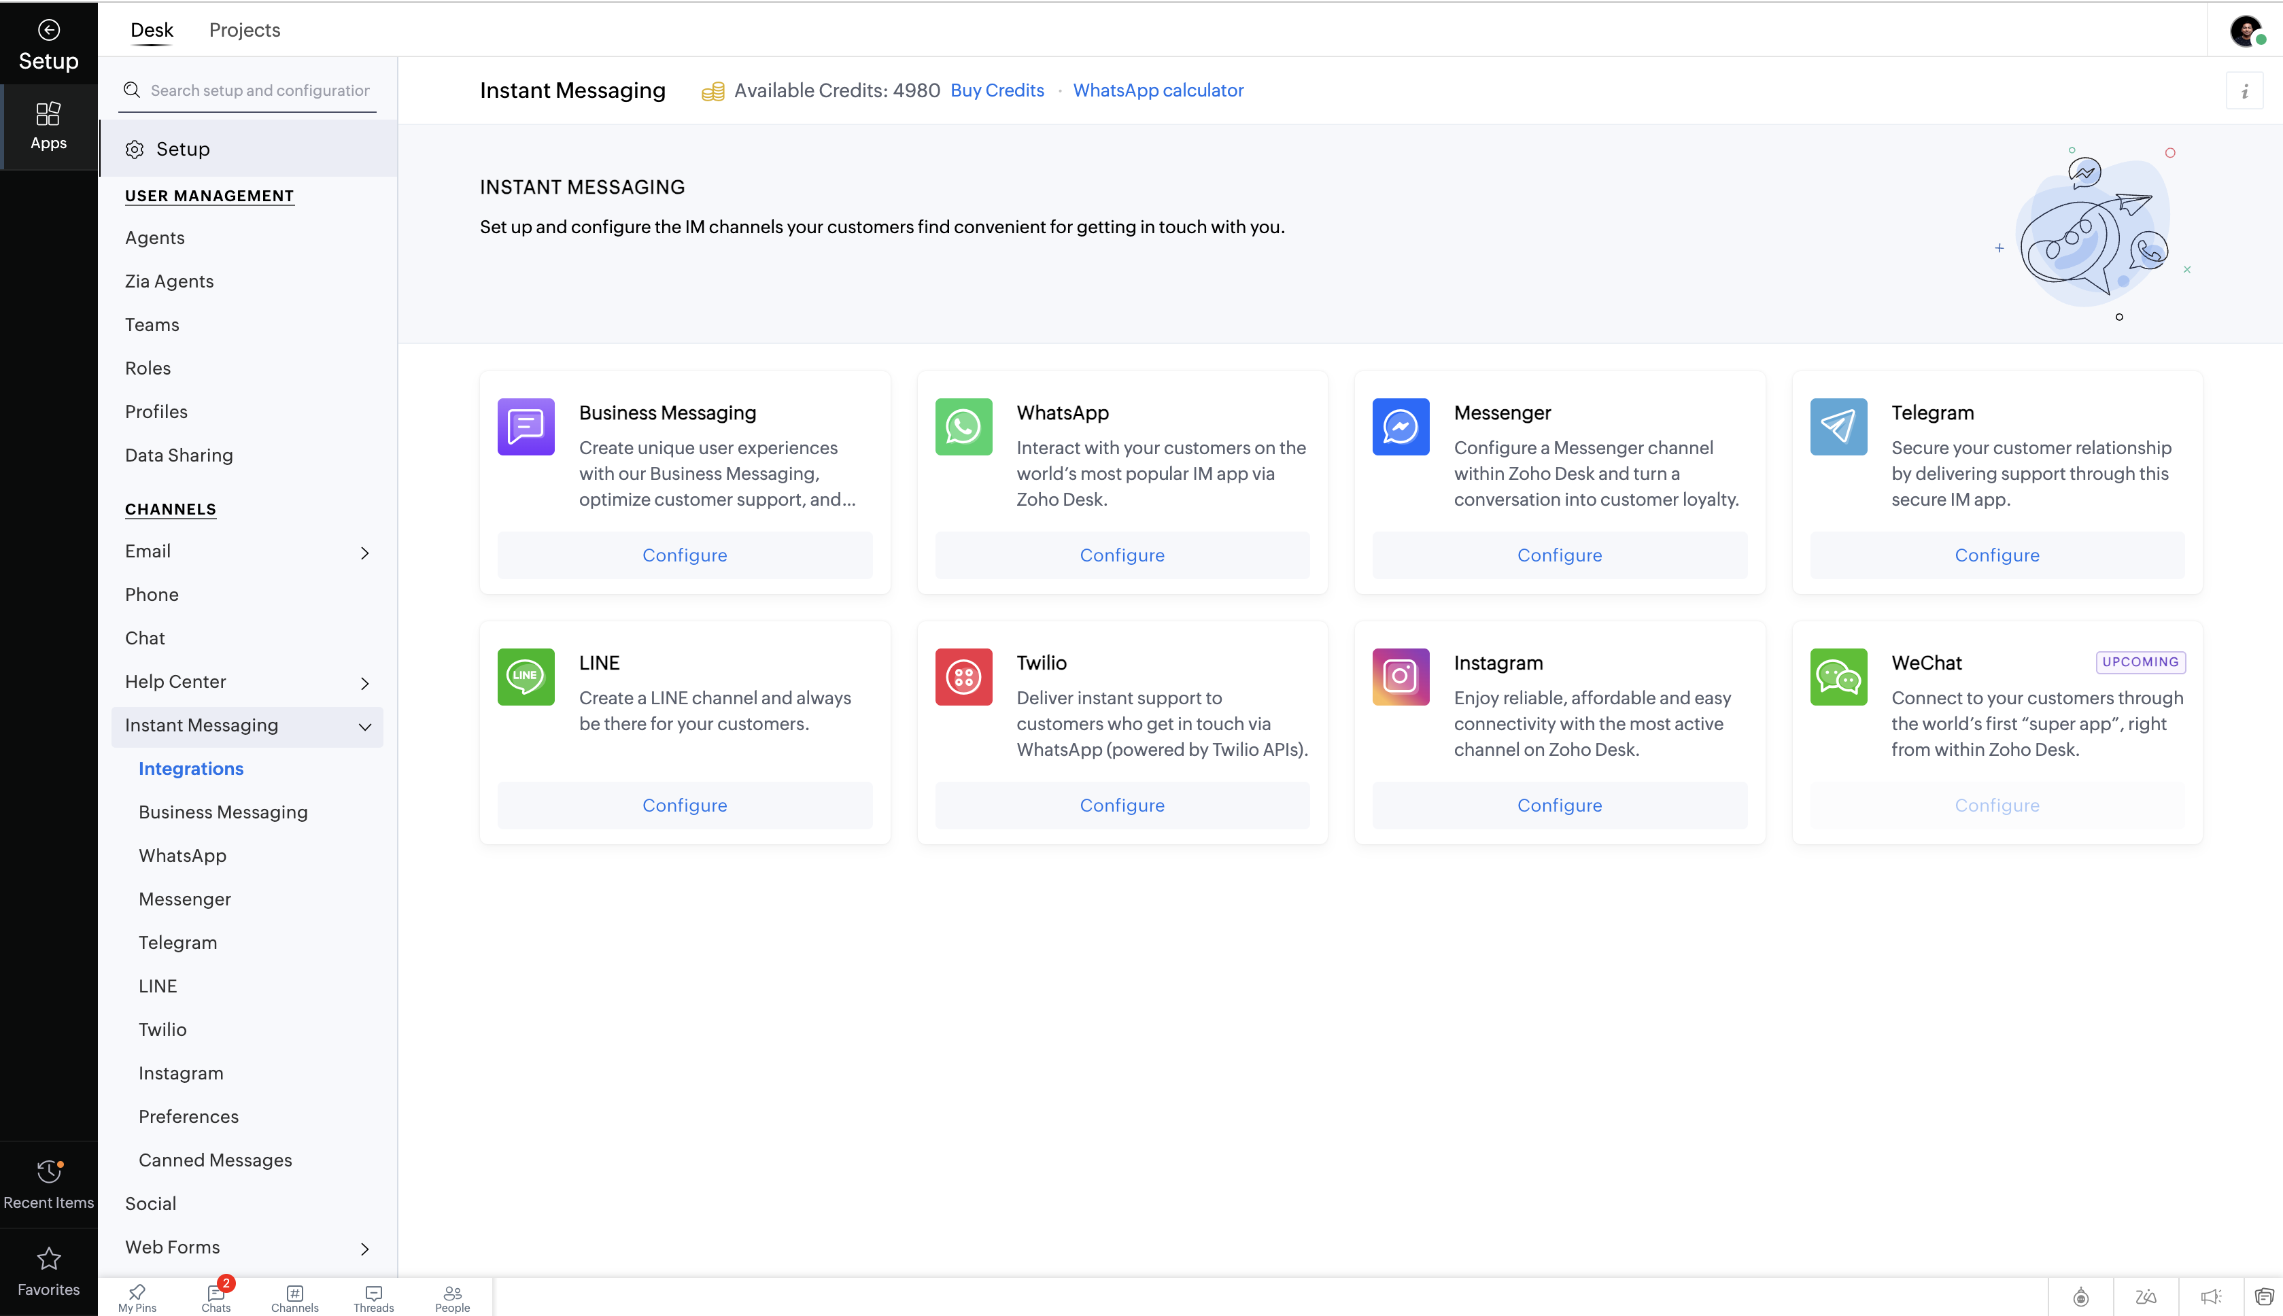Expand the Web Forms submenu
This screenshot has height=1316, width=2283.
[365, 1248]
